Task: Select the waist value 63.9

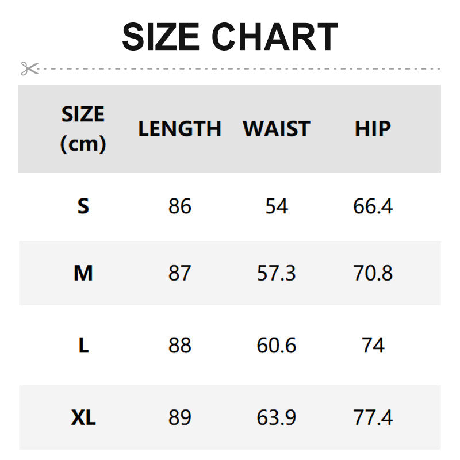Action: pyautogui.click(x=276, y=417)
